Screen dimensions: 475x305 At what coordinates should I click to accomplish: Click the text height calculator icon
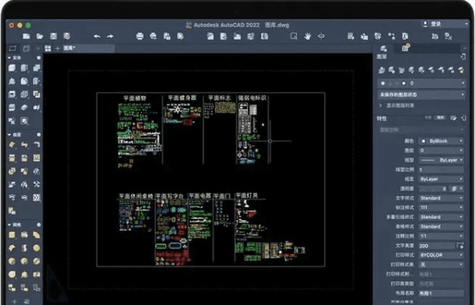click(x=460, y=246)
